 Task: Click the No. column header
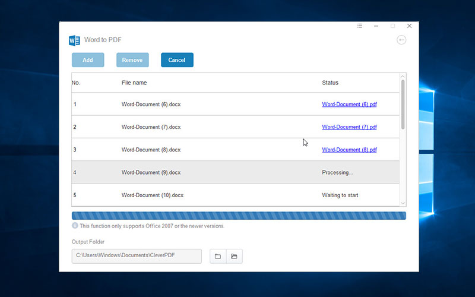(x=76, y=83)
